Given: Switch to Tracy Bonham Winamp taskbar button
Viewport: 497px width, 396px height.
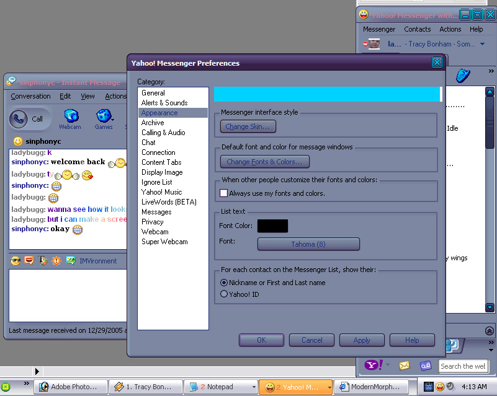Looking at the screenshot, I should click(146, 387).
